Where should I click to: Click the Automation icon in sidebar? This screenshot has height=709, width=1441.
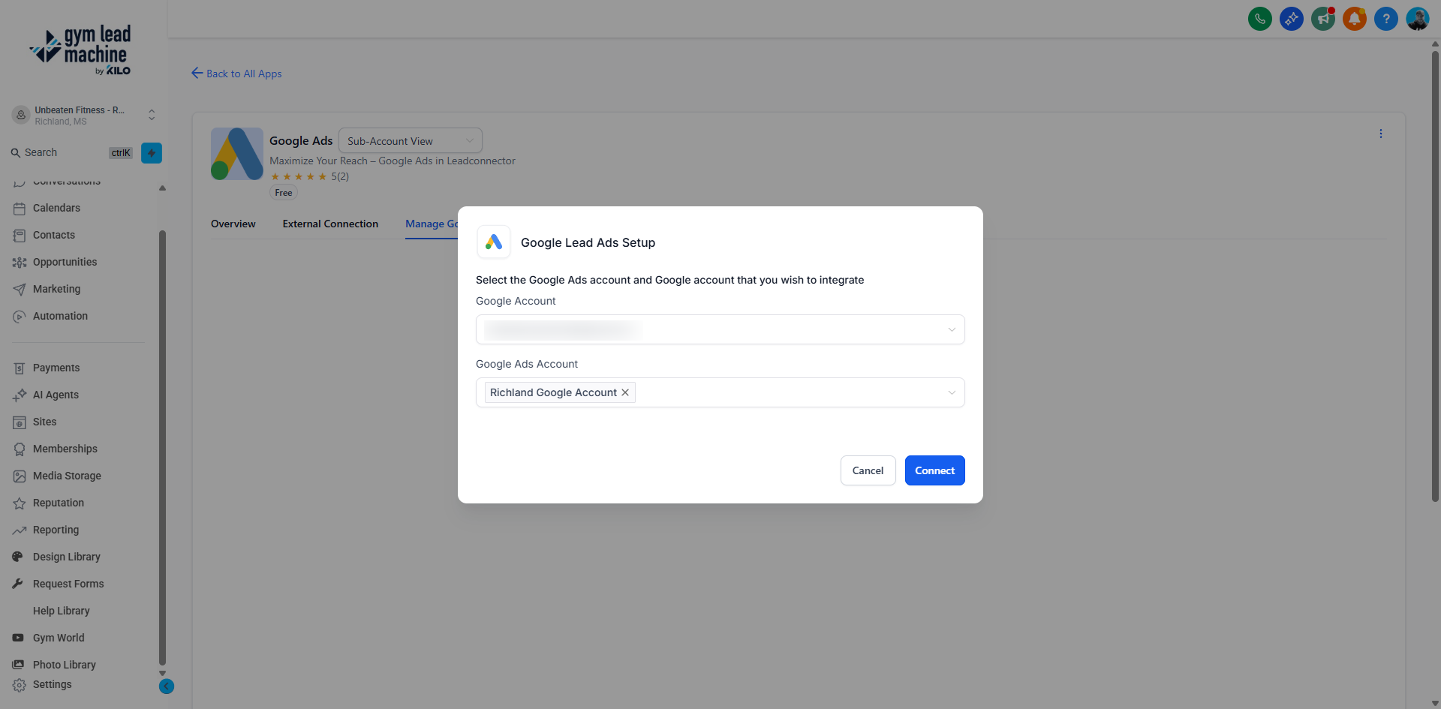tap(20, 317)
